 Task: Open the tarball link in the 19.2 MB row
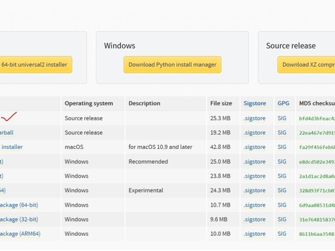pyautogui.click(x=7, y=133)
